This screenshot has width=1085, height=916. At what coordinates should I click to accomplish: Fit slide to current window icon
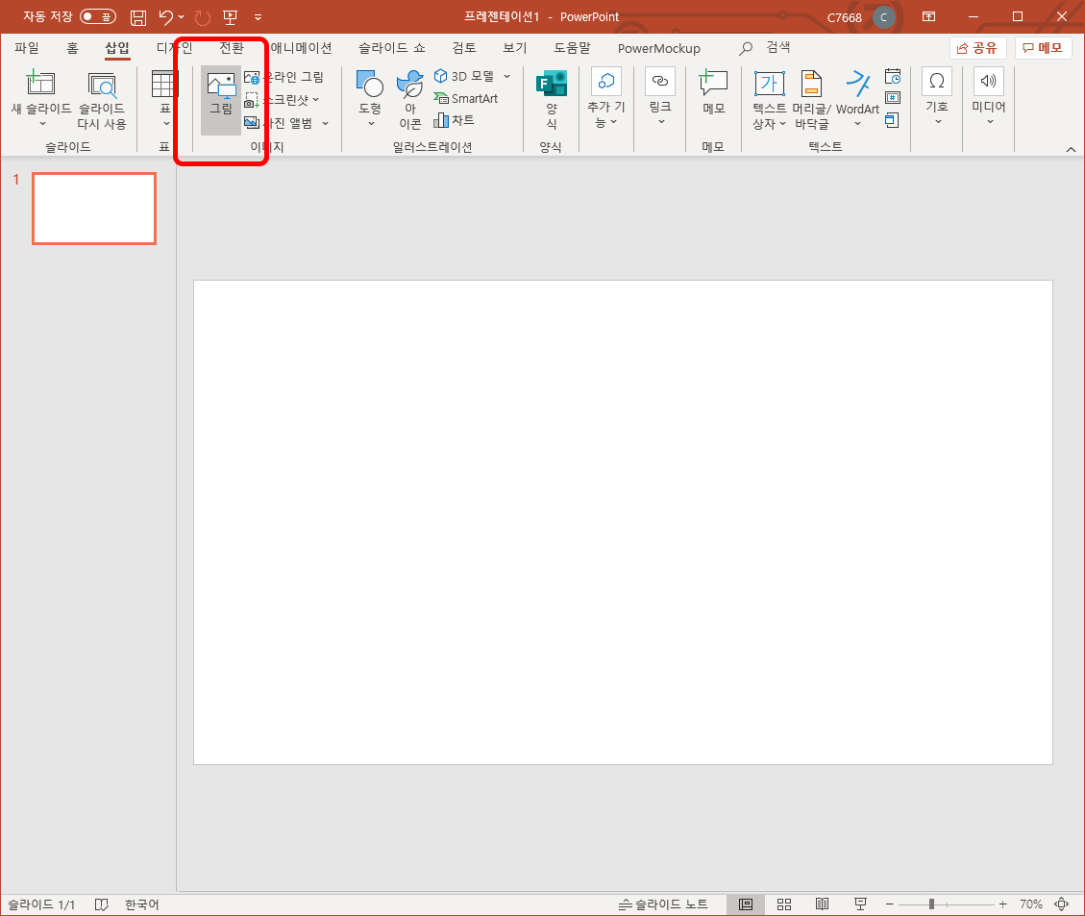[x=1062, y=904]
